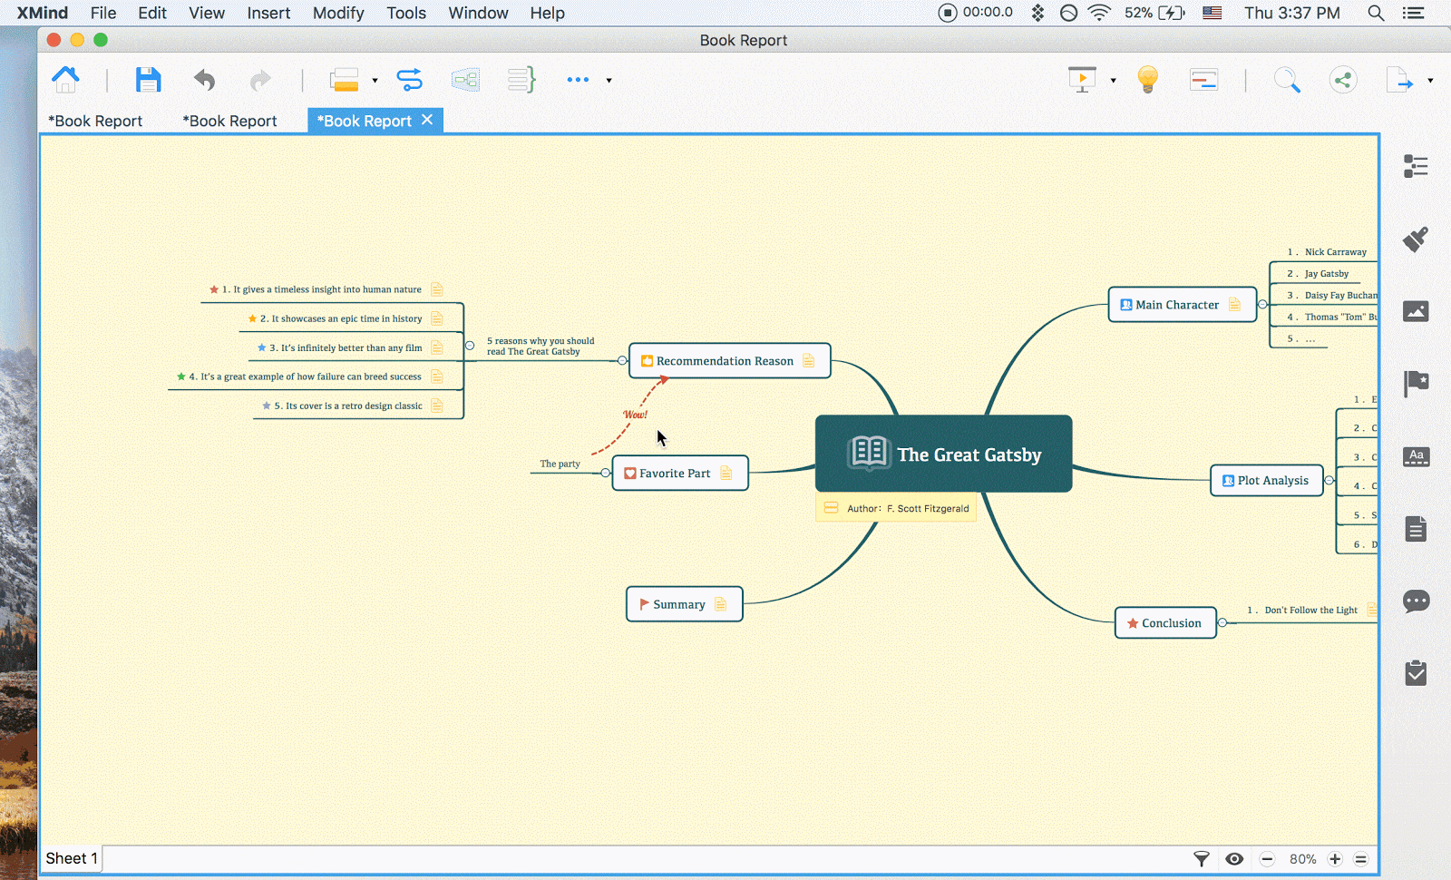Image resolution: width=1451 pixels, height=880 pixels.
Task: Select the Sheet 1 tab
Action: (x=71, y=858)
